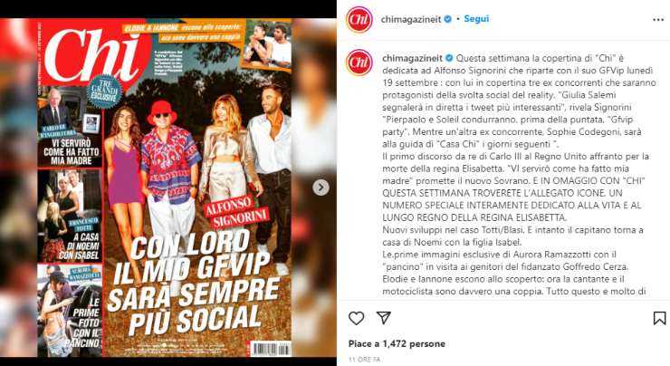Open the three-dots more options menu
This screenshot has width=670, height=366.
tap(658, 20)
